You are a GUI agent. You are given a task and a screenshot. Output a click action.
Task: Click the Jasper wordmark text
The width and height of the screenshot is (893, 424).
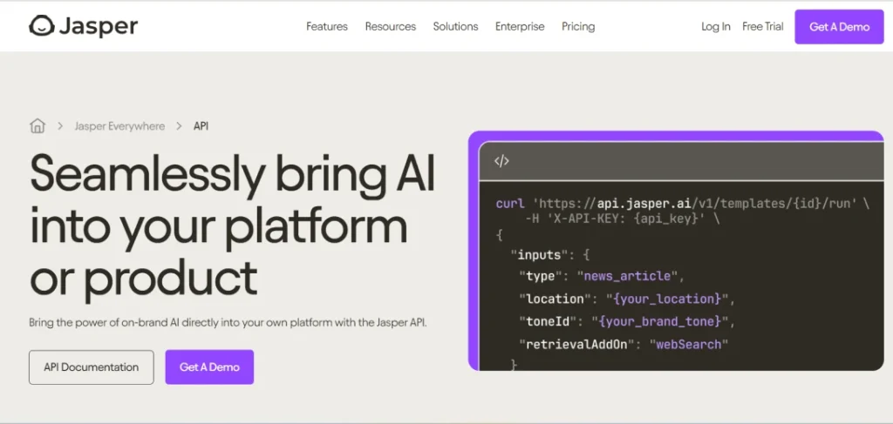pyautogui.click(x=98, y=27)
